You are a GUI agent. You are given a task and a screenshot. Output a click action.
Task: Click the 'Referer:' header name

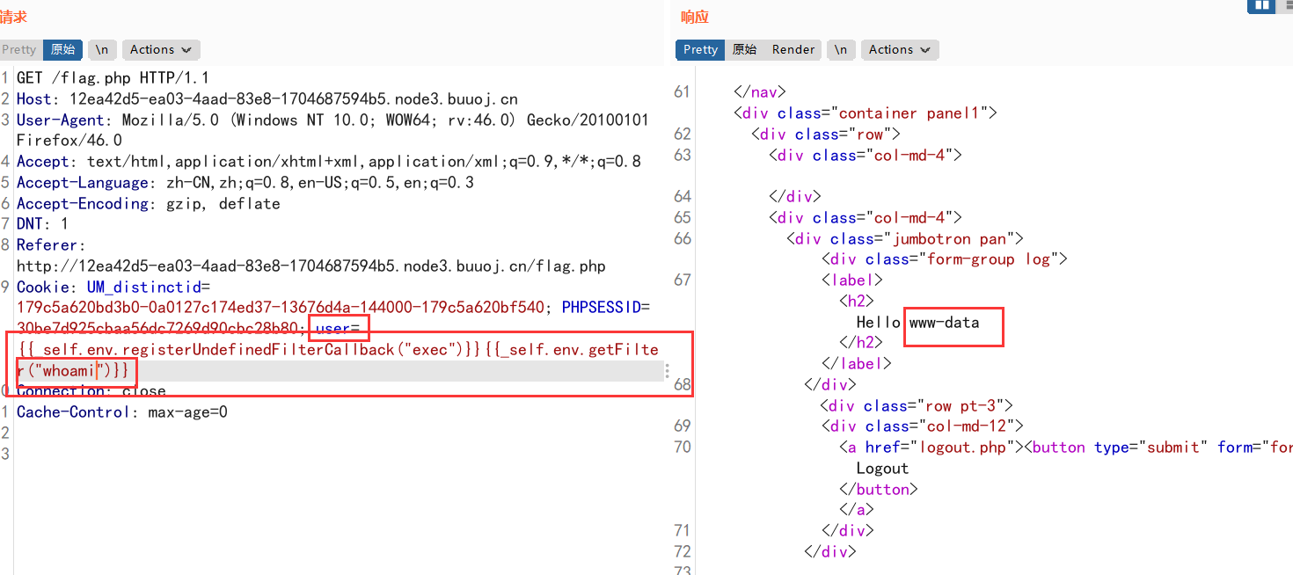pos(51,245)
